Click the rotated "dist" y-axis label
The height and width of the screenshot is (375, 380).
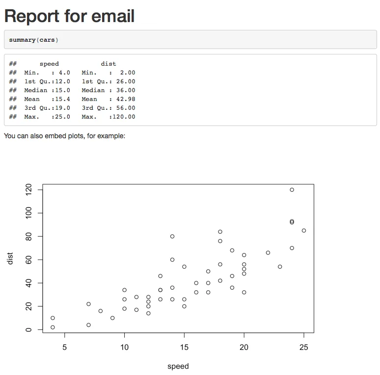[x=10, y=258]
